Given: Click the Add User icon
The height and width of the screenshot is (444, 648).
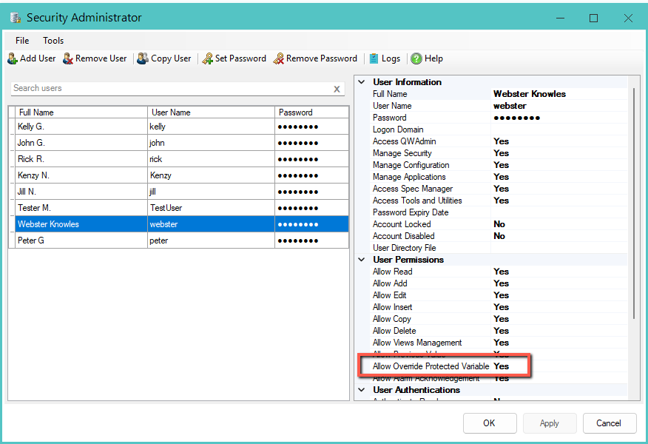Looking at the screenshot, I should click(13, 58).
